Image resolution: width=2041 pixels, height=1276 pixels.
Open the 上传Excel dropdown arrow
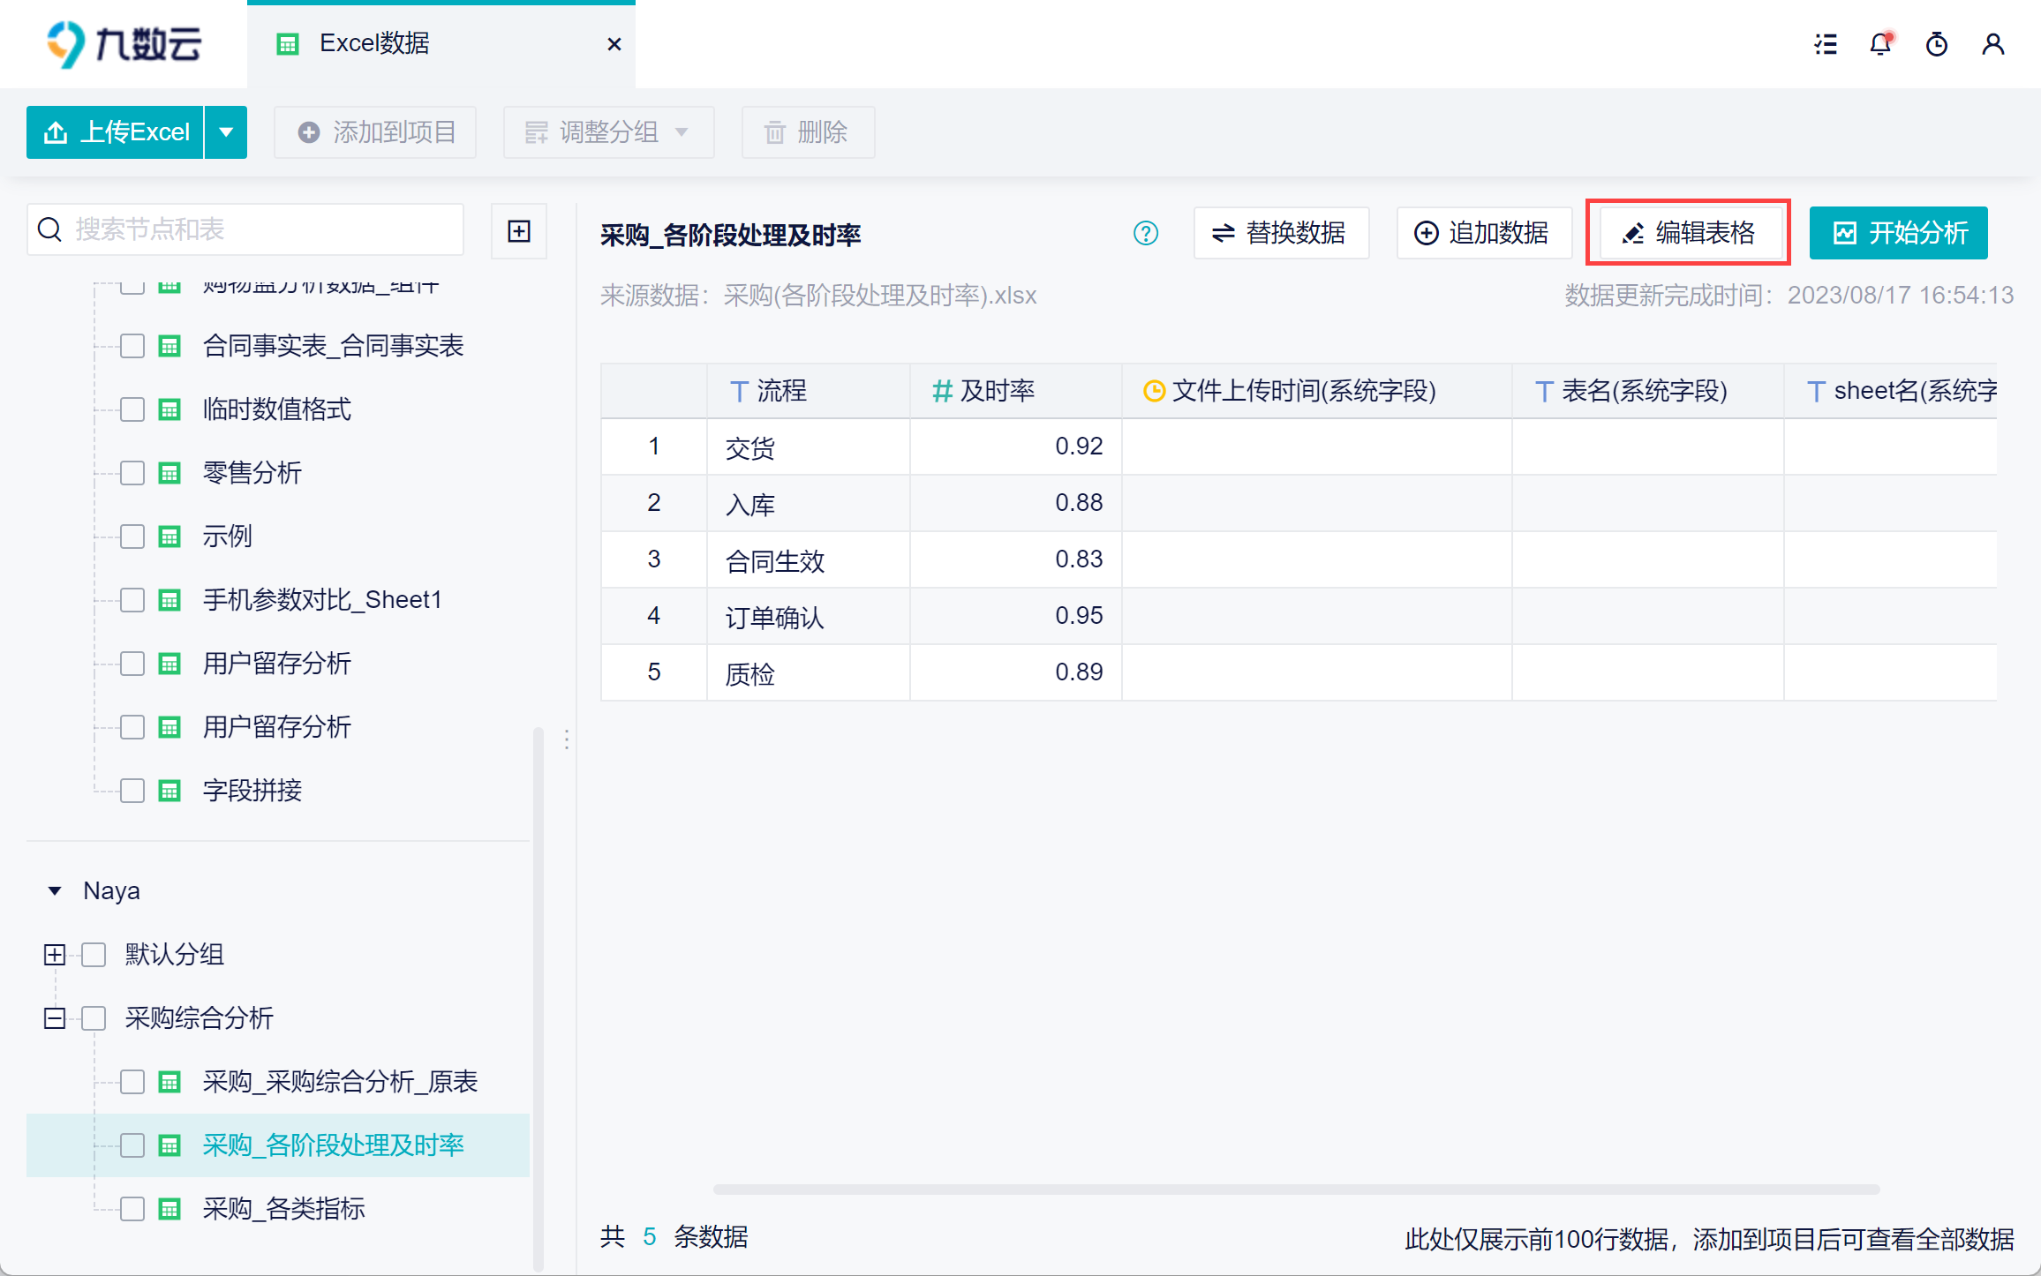[226, 132]
